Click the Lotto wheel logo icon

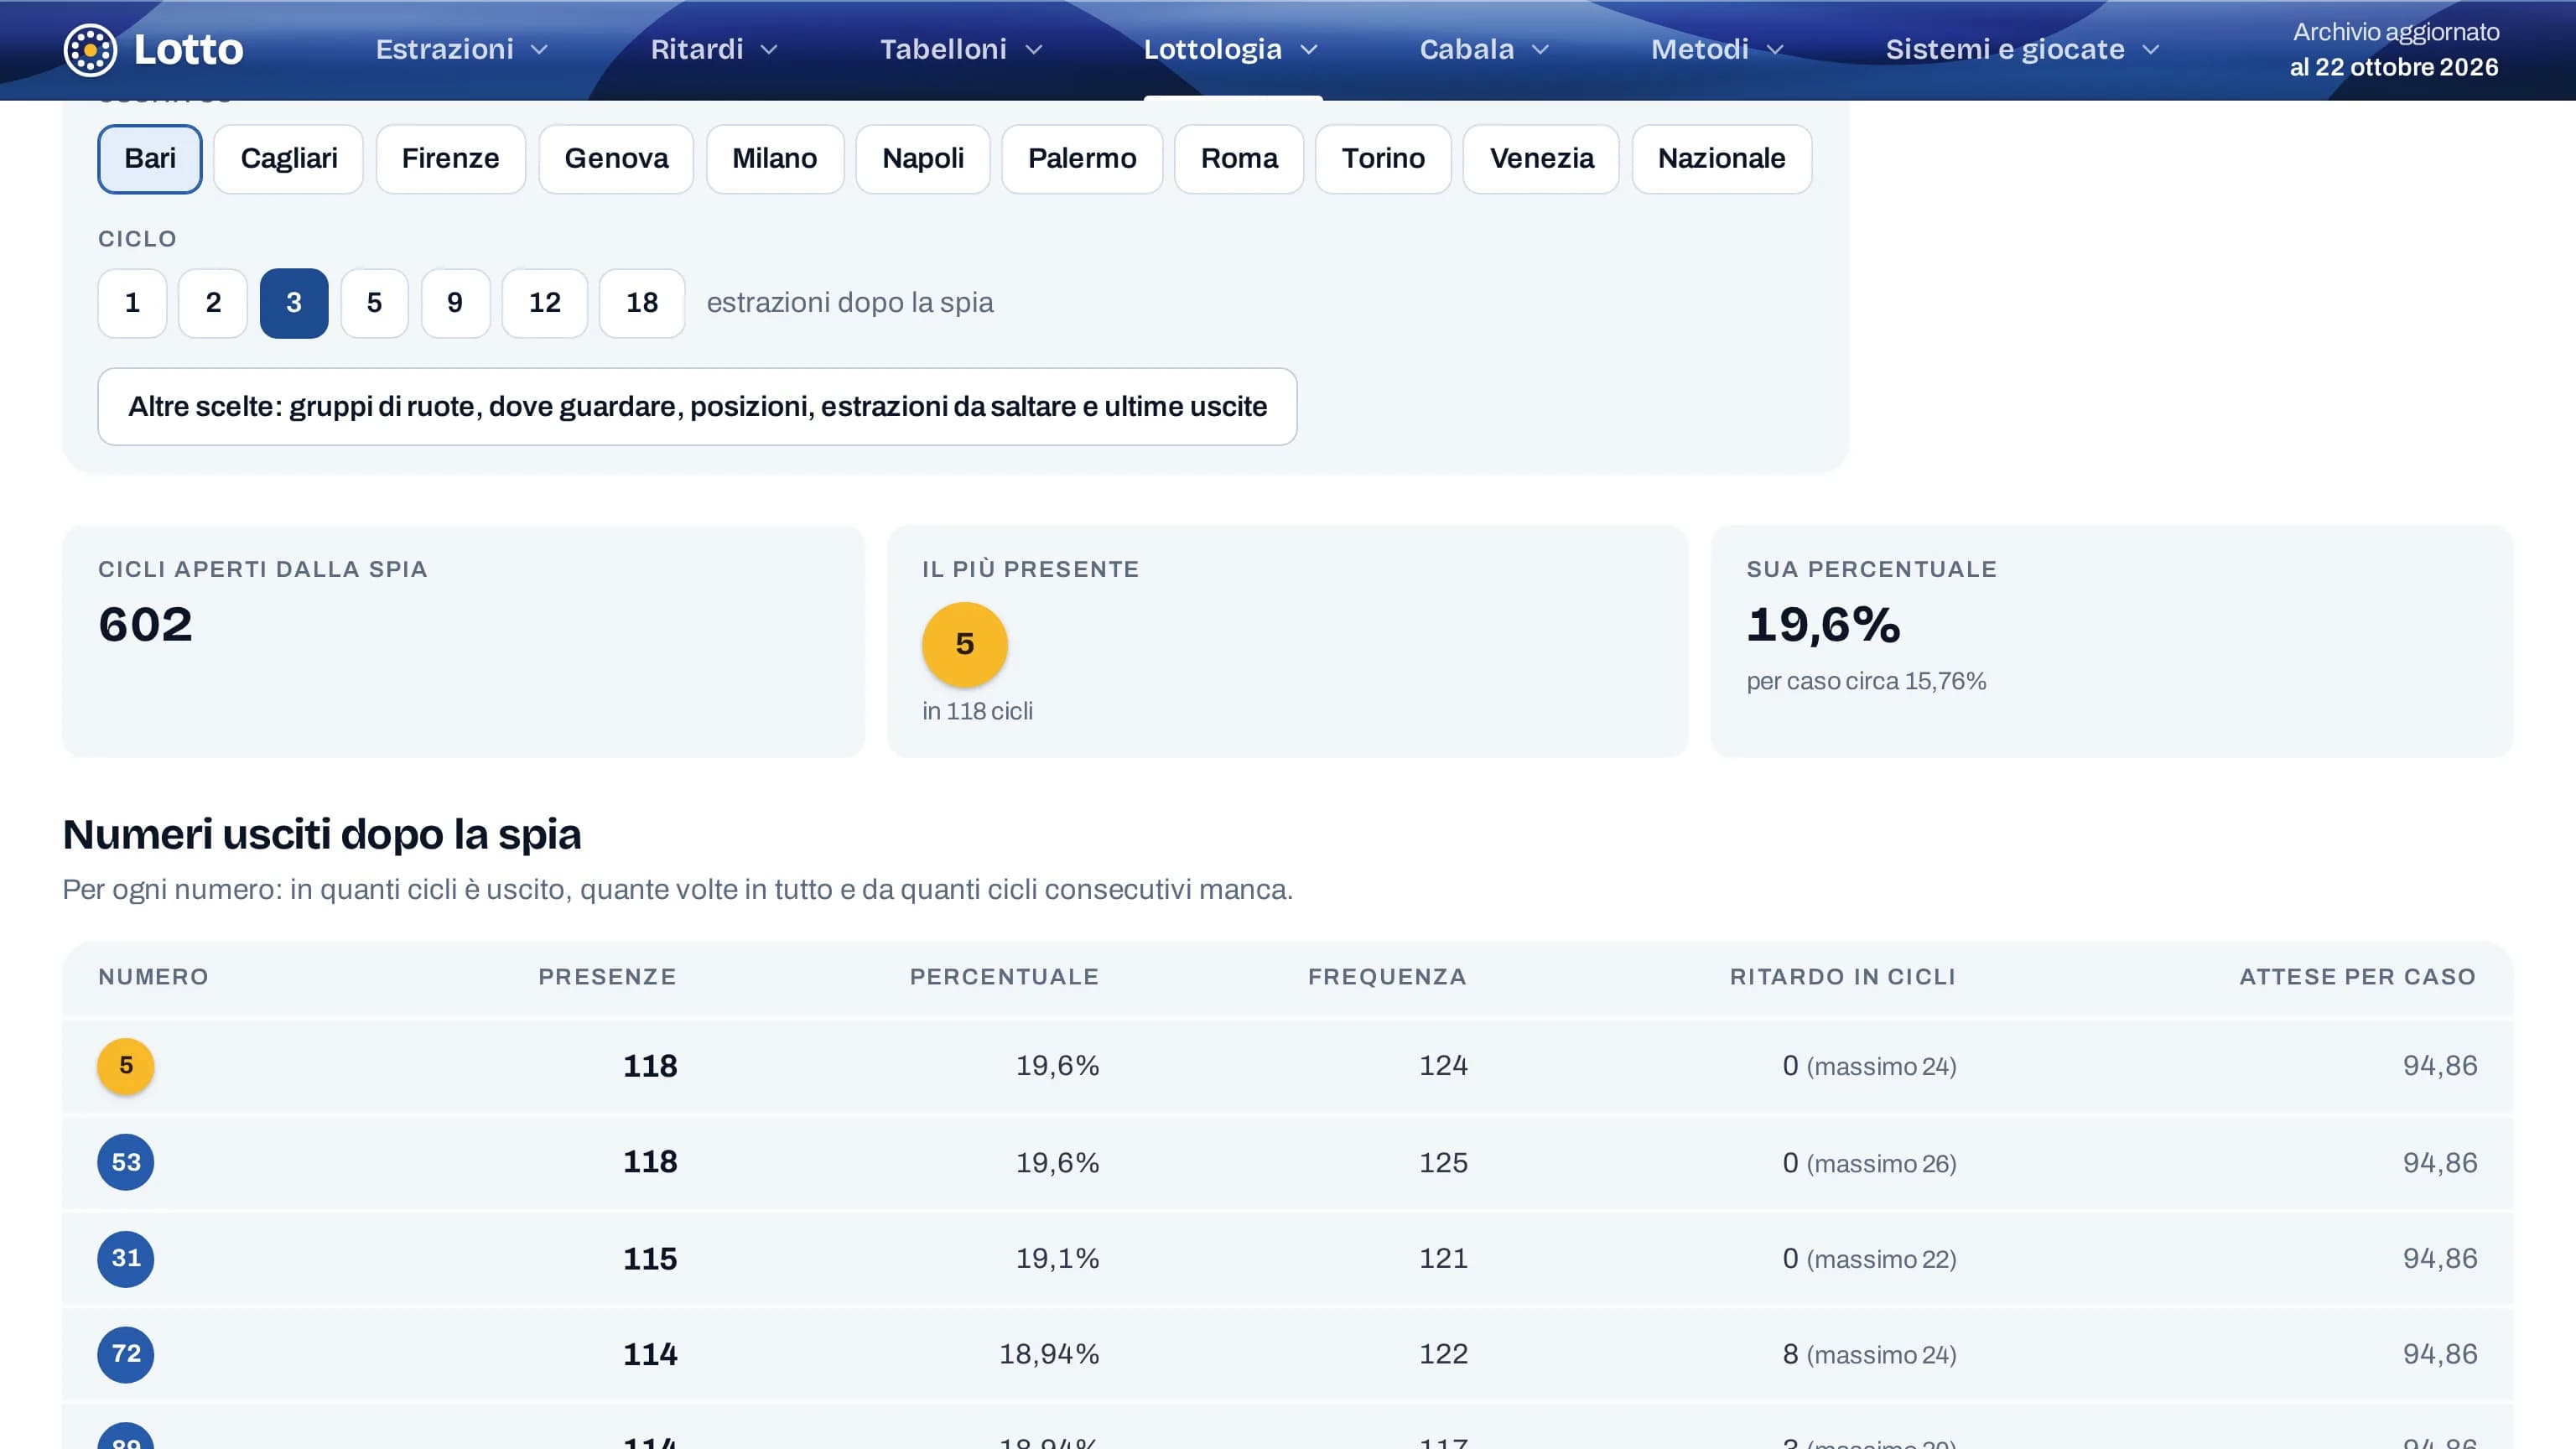pyautogui.click(x=90, y=49)
